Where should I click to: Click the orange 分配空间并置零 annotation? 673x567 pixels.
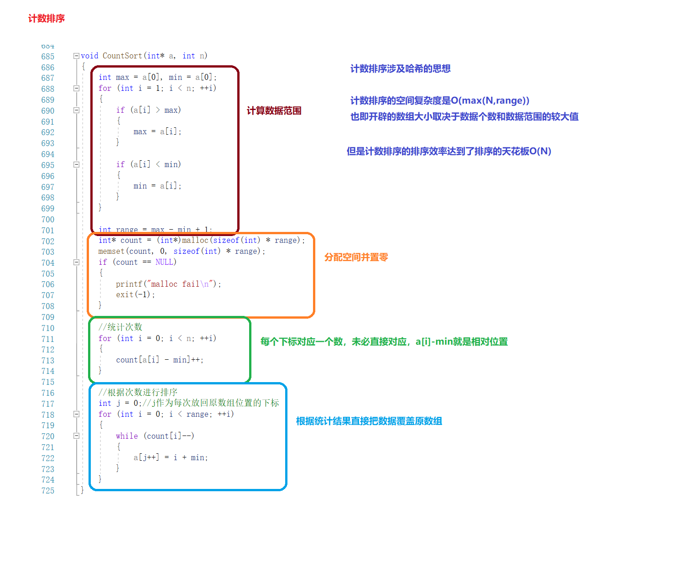(356, 257)
